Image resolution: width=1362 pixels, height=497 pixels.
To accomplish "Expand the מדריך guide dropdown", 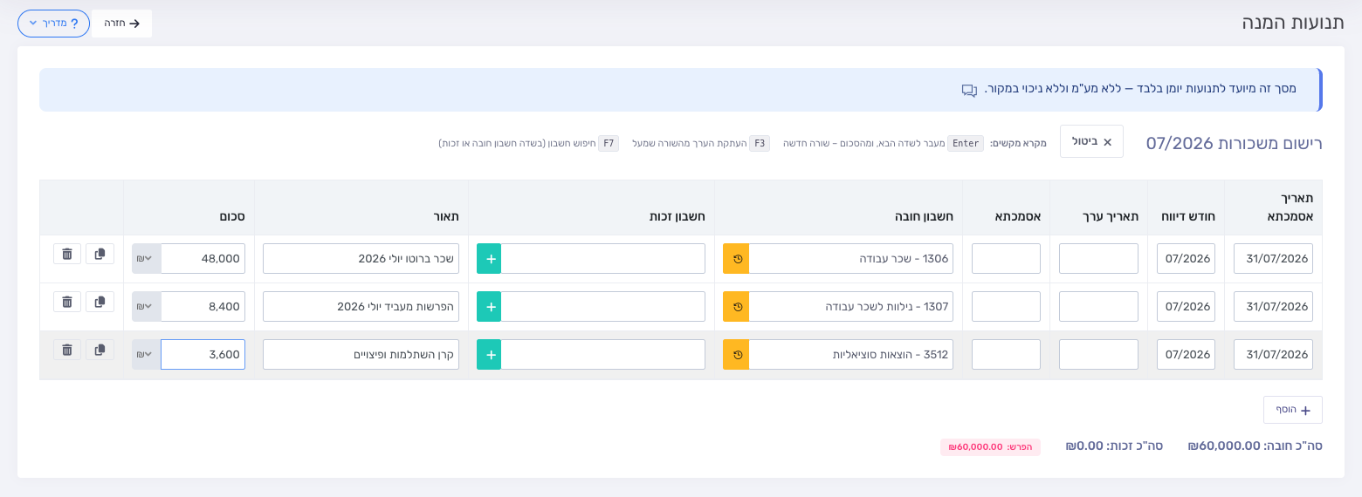I will pyautogui.click(x=53, y=24).
